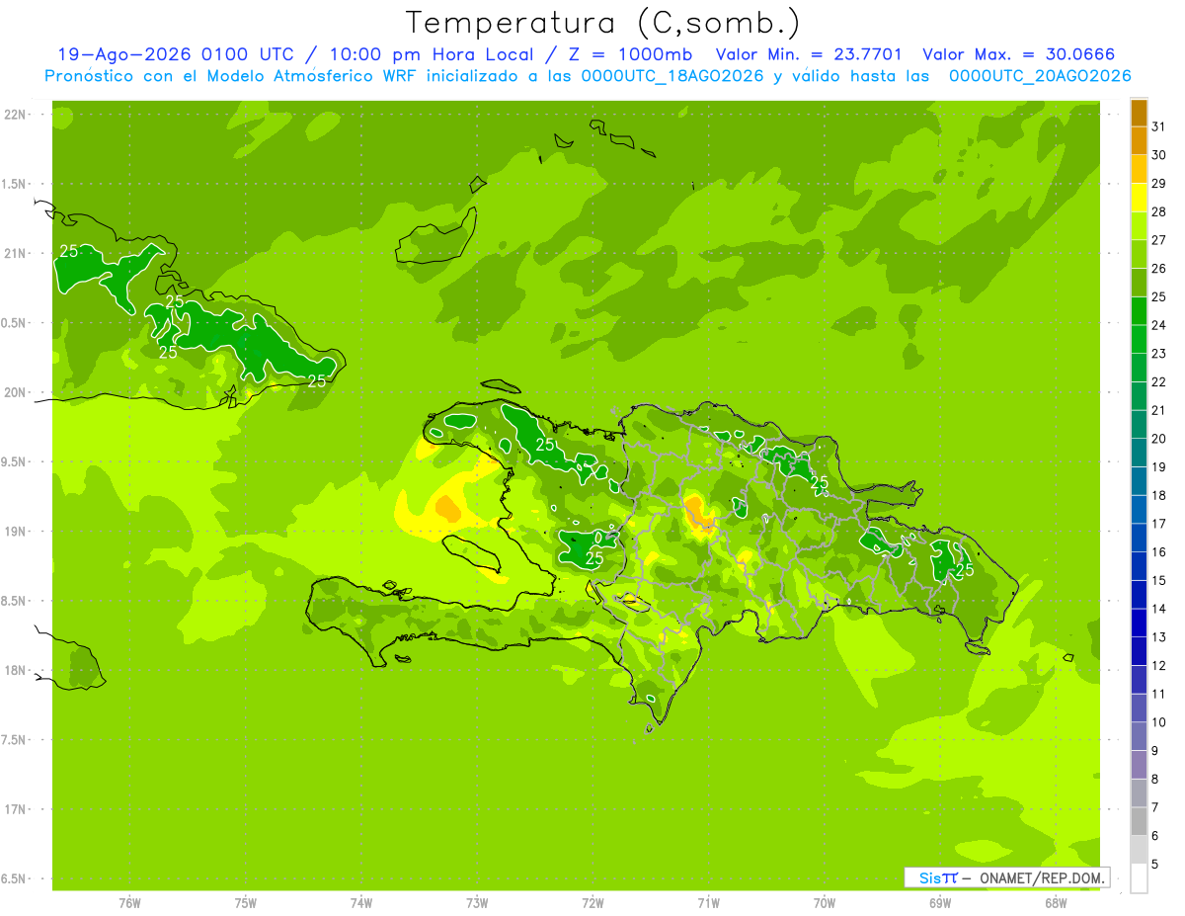Click the '23' label on the color scale
Screen dimensions: 1185x916
coord(1158,354)
